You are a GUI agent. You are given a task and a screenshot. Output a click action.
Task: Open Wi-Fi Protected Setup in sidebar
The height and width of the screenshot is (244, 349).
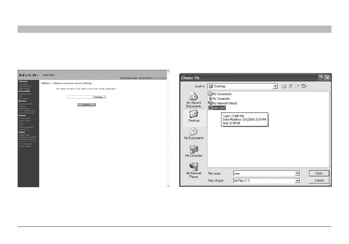27,111
